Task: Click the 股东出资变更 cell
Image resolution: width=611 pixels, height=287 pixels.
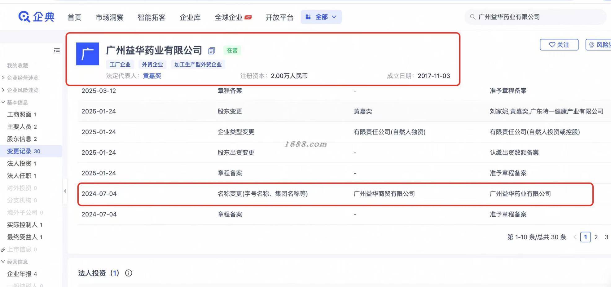Action: click(236, 152)
